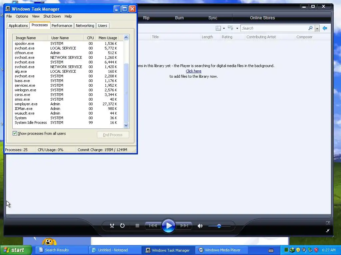Adjust the Media Player volume slider

(219, 226)
